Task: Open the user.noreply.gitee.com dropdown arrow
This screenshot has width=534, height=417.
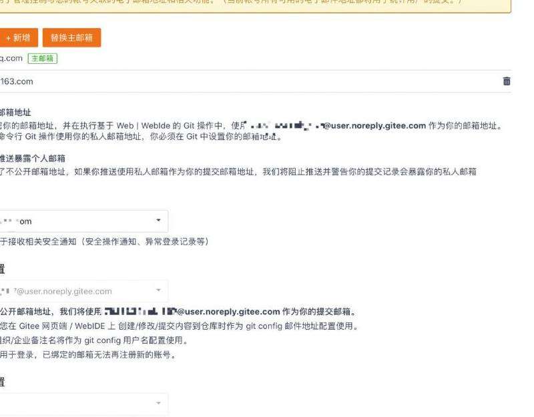Action: [158, 290]
